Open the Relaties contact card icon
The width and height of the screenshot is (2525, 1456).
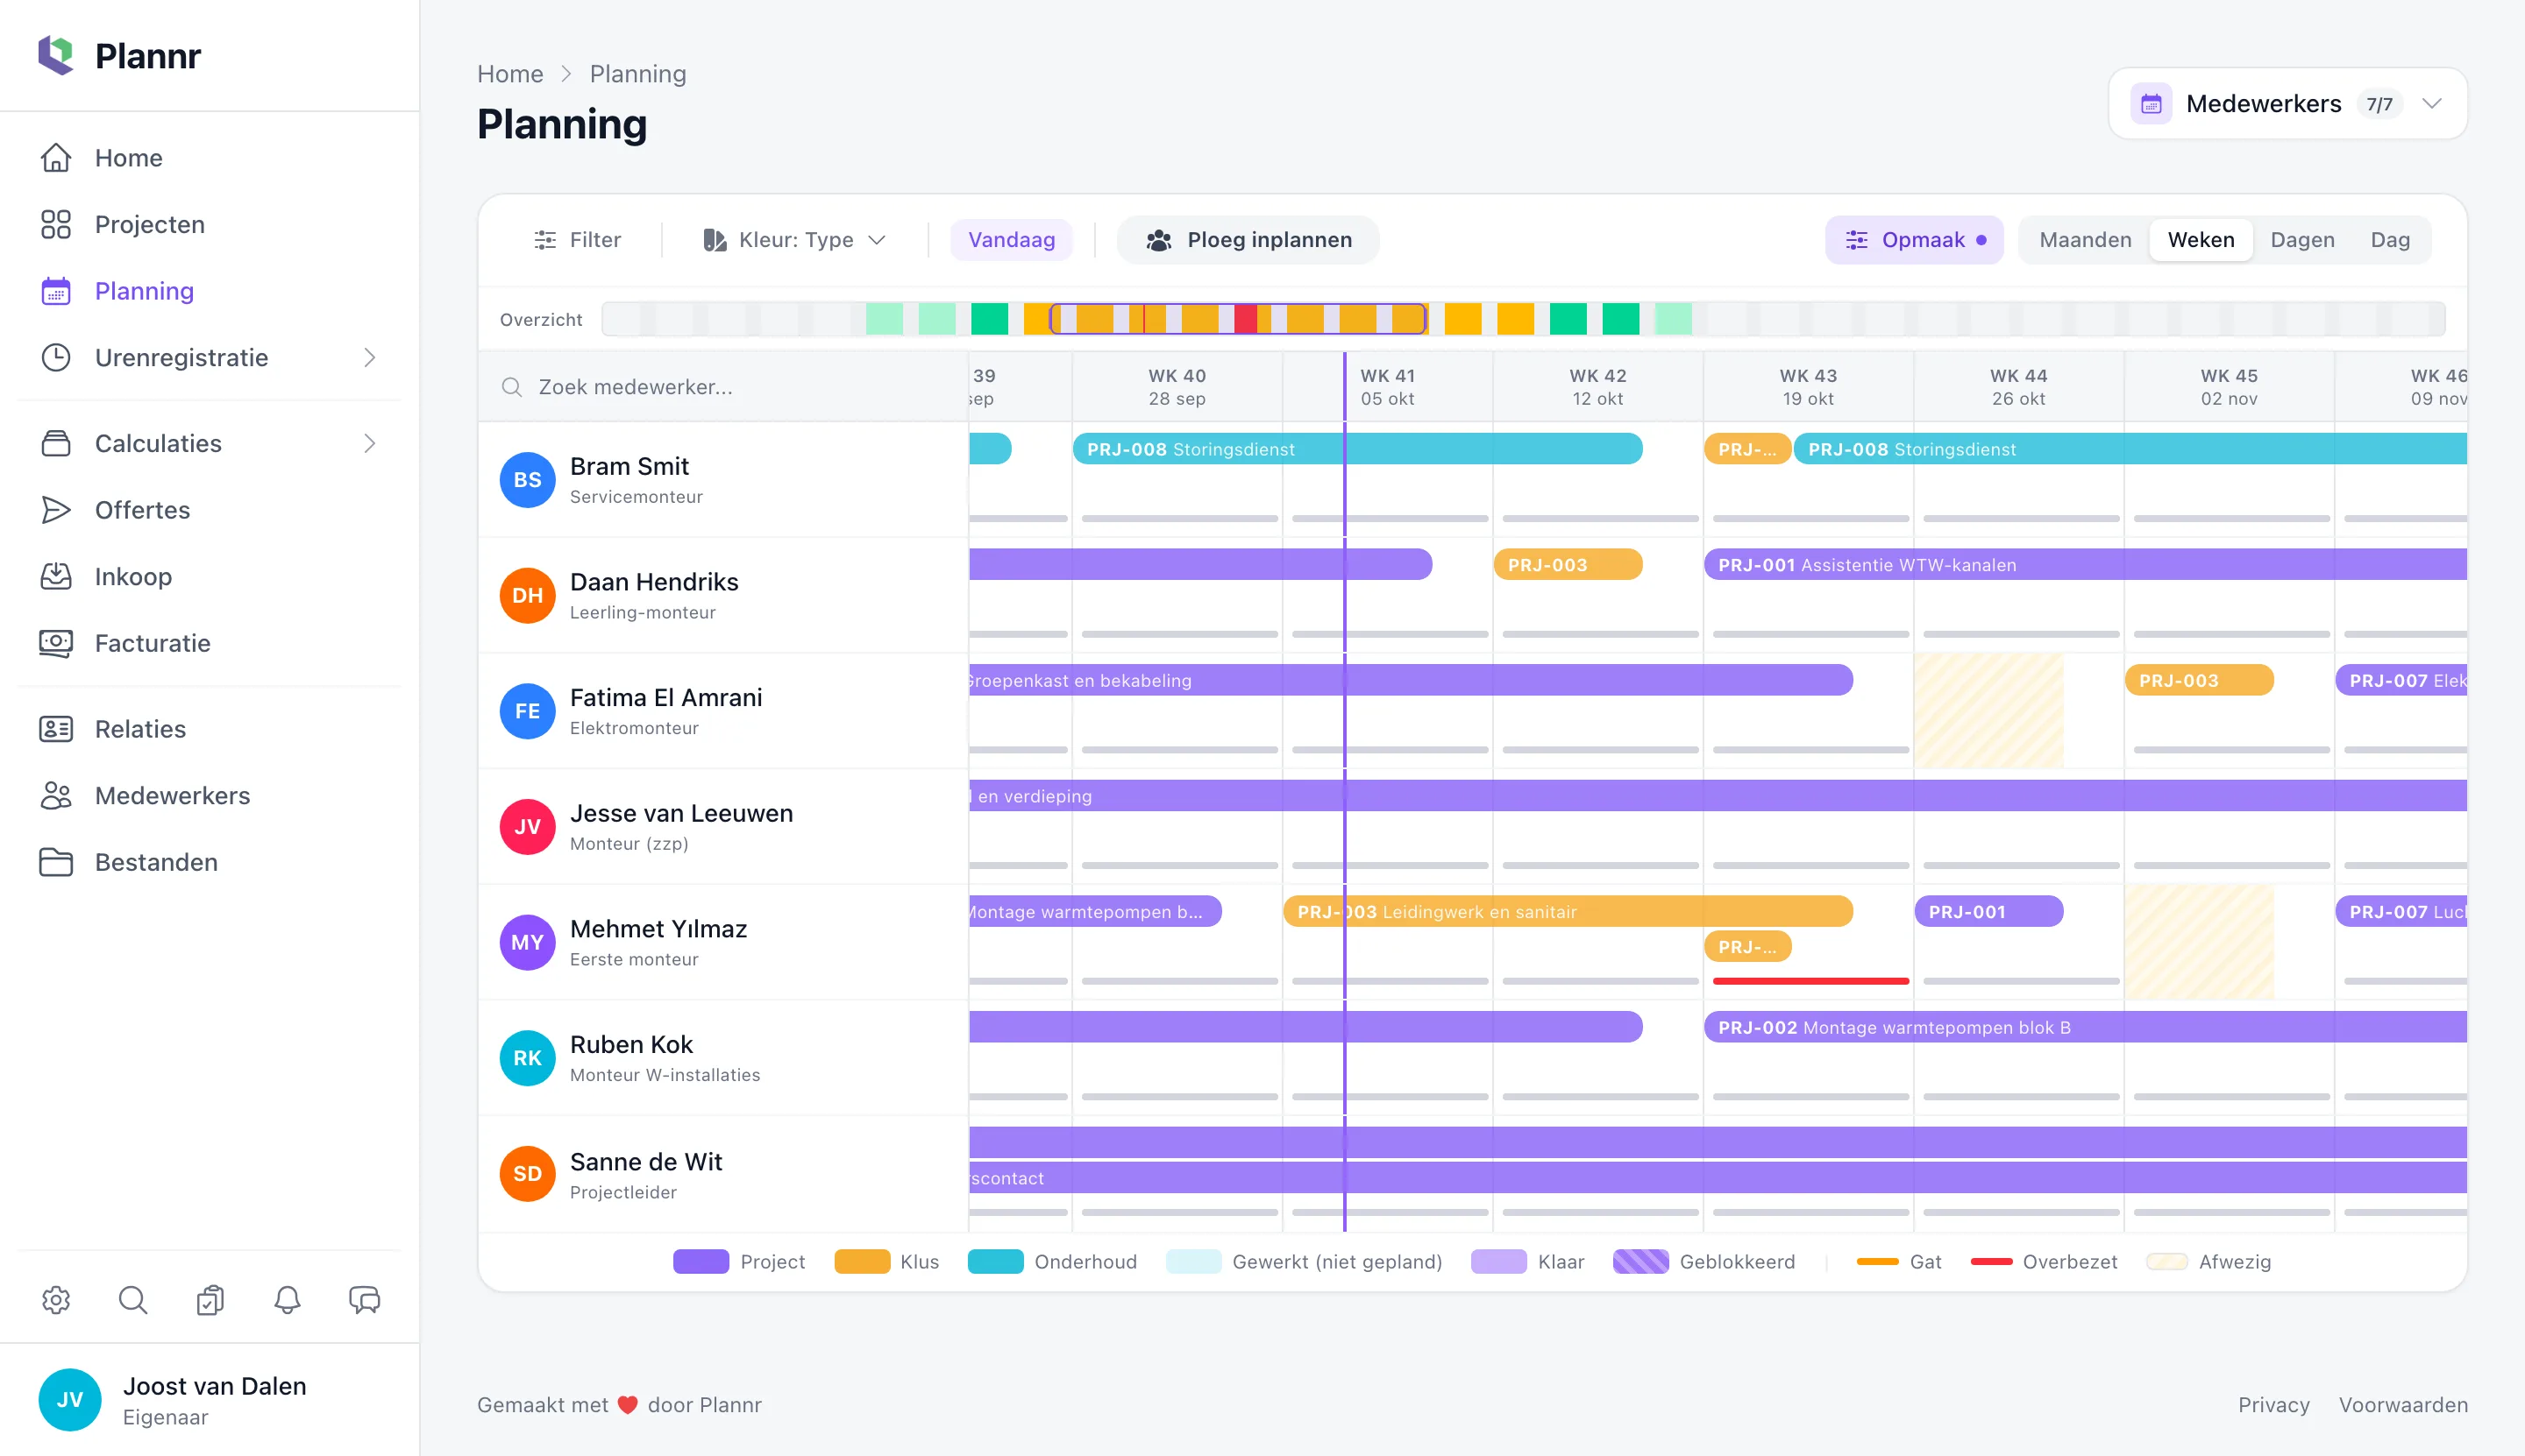pyautogui.click(x=56, y=729)
